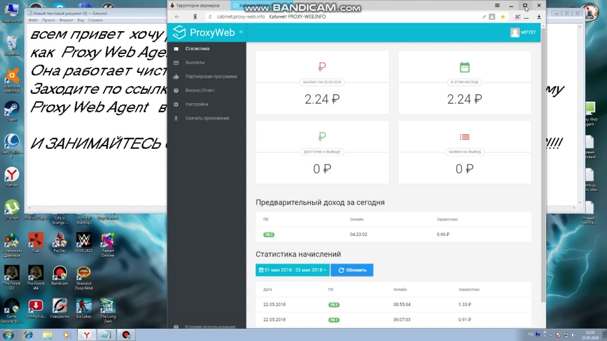
Task: Open Файл menu in Notepad
Action: click(x=33, y=20)
